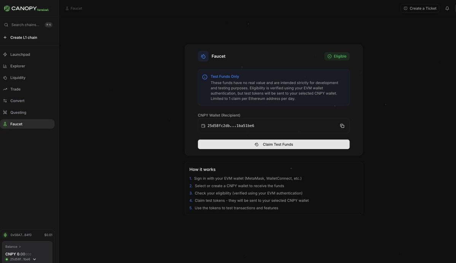Click step 3 about checking eligibility
This screenshot has height=263, width=456.
246,193
